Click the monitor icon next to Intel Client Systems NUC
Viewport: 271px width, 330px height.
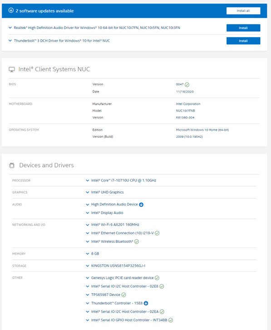[x=12, y=69]
